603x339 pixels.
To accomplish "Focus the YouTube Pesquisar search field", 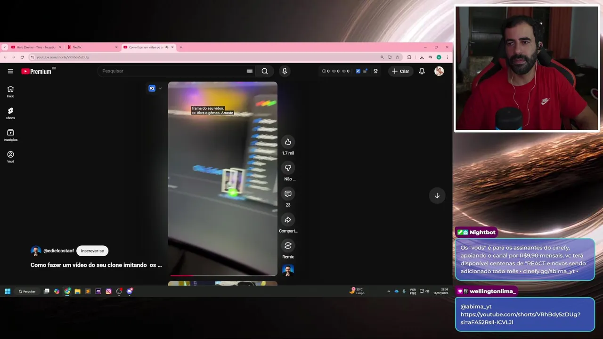I will point(172,71).
